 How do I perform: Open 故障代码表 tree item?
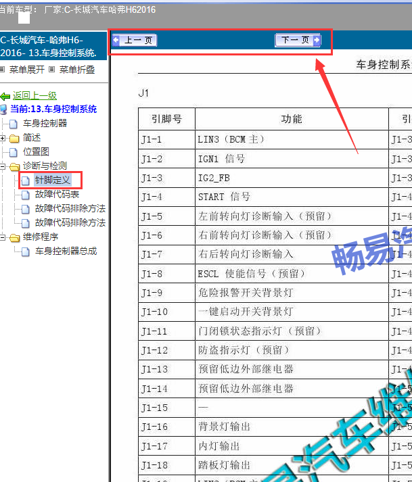(58, 194)
